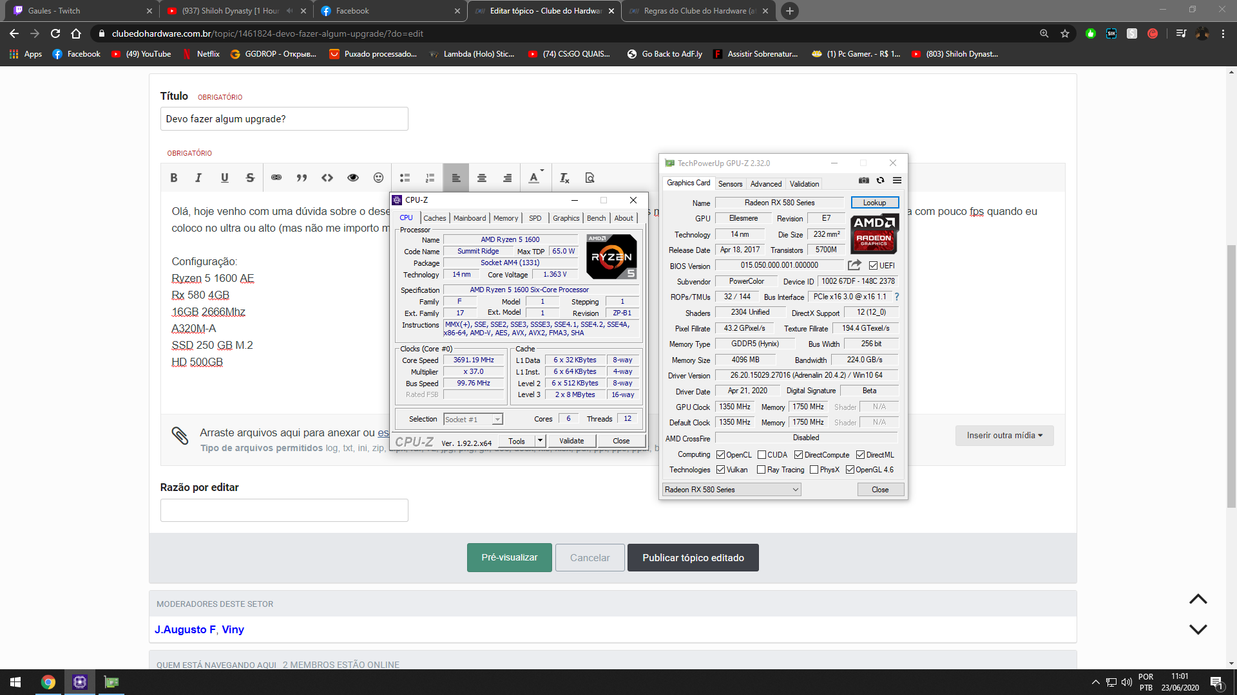1237x695 pixels.
Task: Open the CPU-Z app from the taskbar
Action: 80,682
